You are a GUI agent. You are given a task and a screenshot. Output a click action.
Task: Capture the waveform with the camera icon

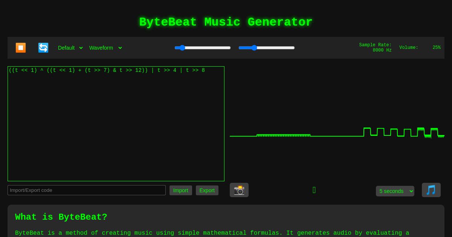[x=239, y=190]
